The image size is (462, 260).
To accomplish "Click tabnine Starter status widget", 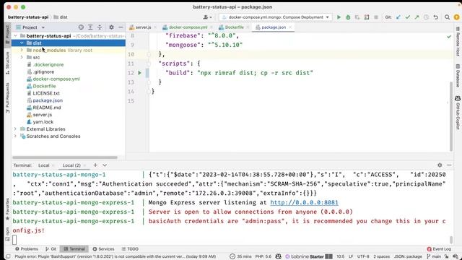I will 309,256.
